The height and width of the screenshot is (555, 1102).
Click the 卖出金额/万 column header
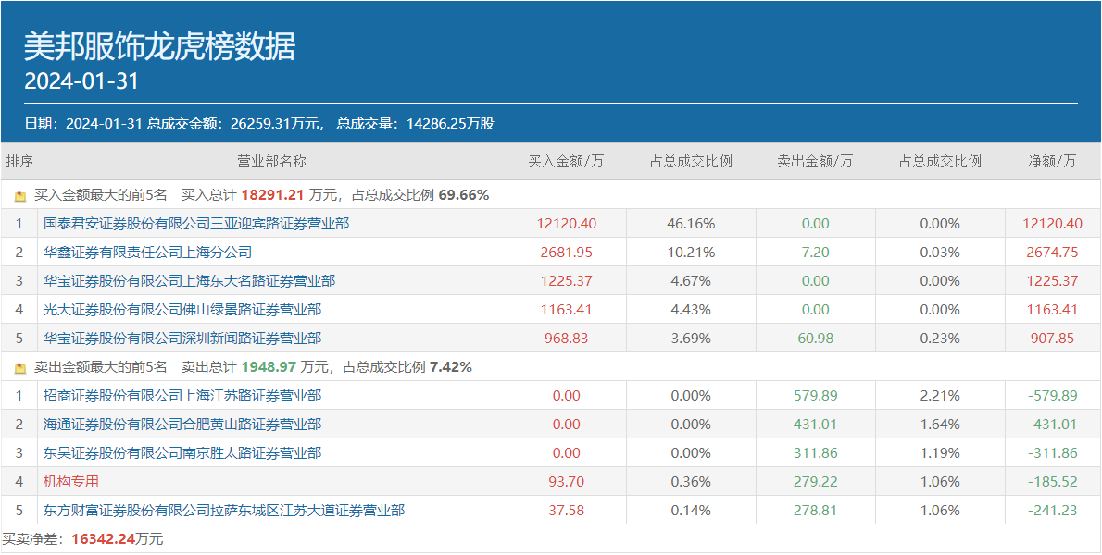point(815,162)
